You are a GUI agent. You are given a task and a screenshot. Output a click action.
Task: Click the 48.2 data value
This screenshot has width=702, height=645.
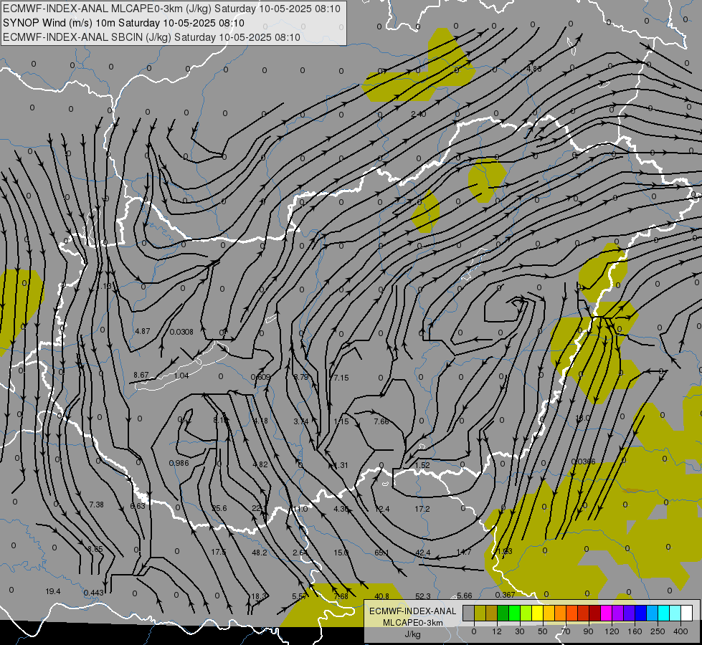point(260,553)
